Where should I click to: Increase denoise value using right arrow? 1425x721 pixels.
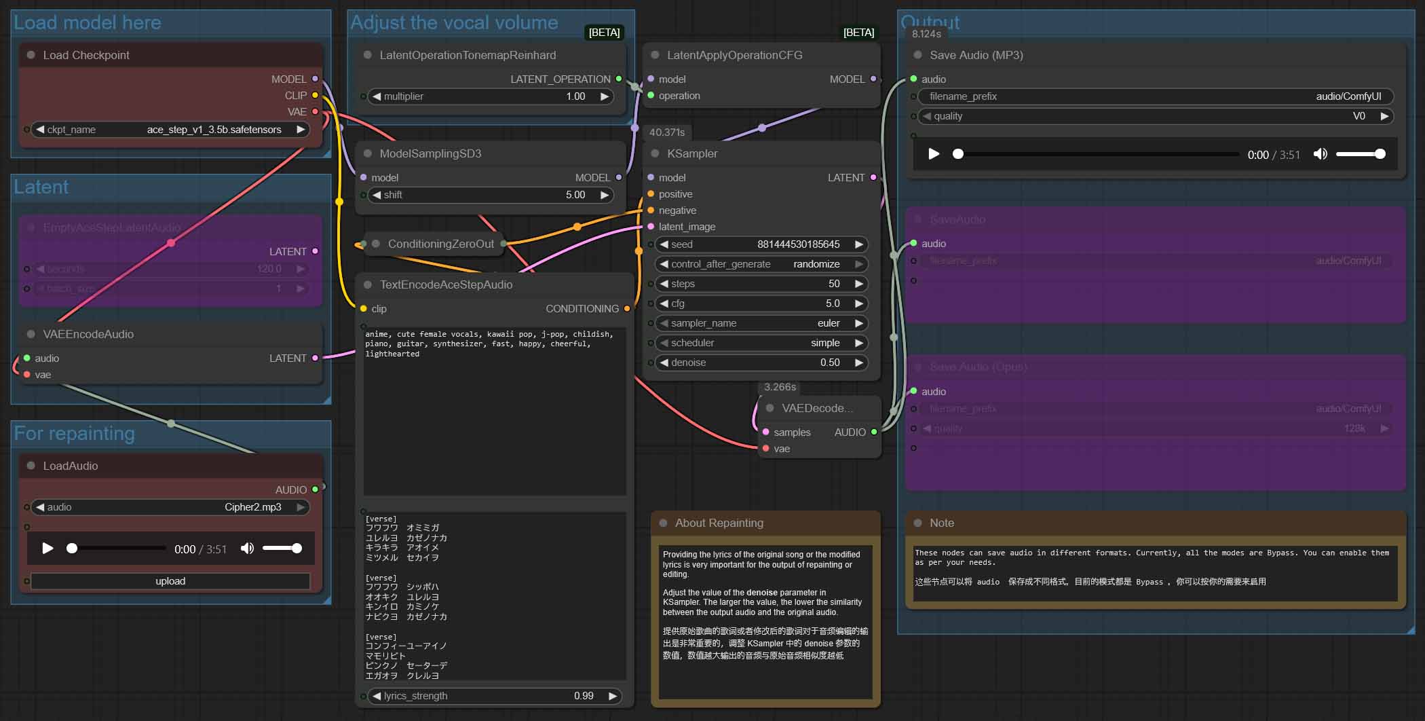859,363
